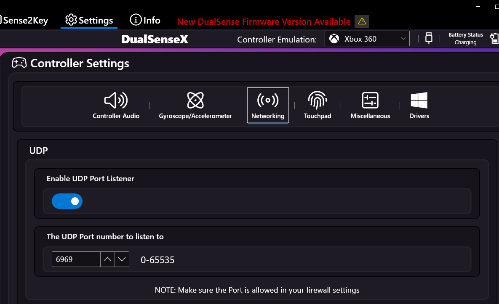Open the Miscellaneous settings section

(x=370, y=106)
